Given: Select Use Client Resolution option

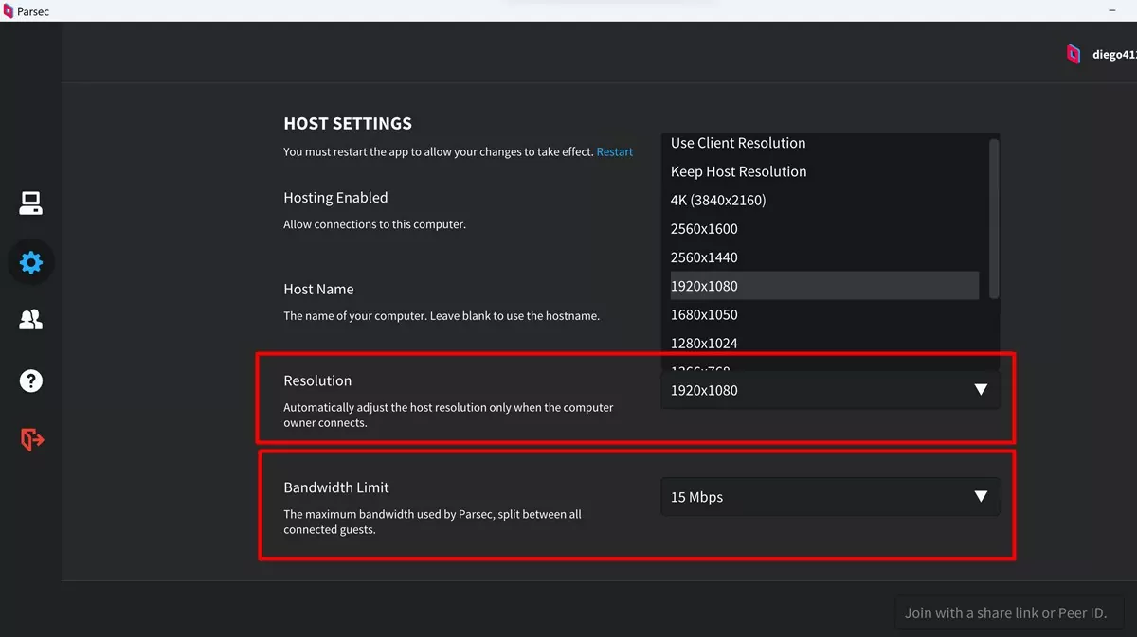Looking at the screenshot, I should coord(738,143).
